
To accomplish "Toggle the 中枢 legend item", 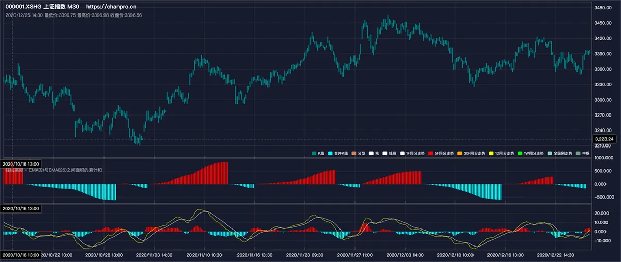I will (x=583, y=153).
